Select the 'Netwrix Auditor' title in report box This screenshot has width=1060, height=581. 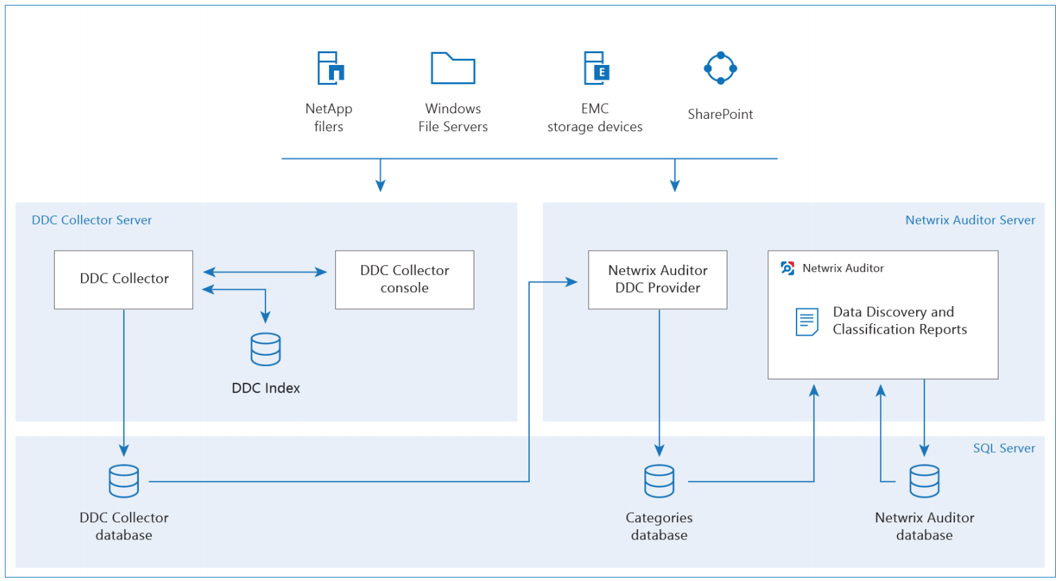point(843,268)
